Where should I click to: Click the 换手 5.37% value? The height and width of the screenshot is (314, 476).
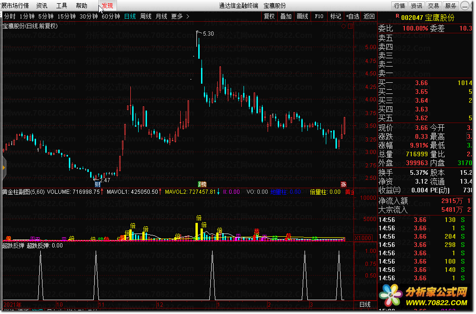pyautogui.click(x=419, y=173)
